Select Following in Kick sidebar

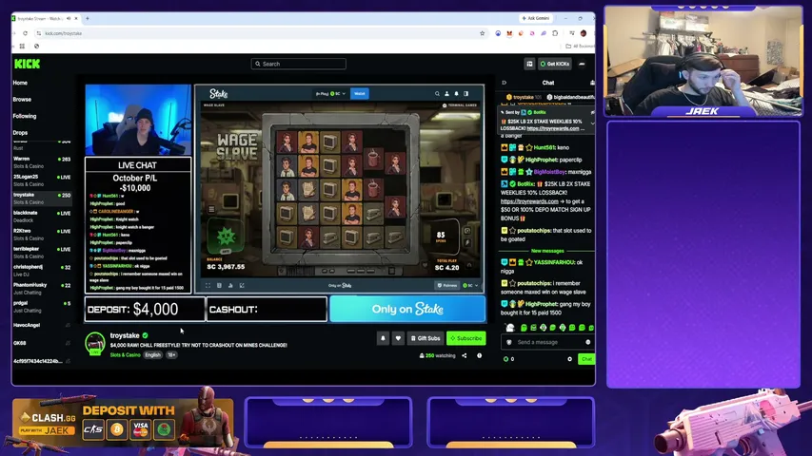pyautogui.click(x=25, y=116)
